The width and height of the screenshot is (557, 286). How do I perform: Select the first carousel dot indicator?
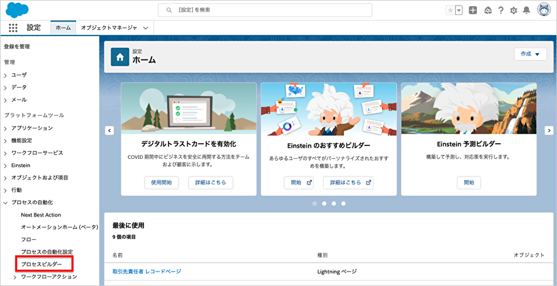[x=315, y=204]
